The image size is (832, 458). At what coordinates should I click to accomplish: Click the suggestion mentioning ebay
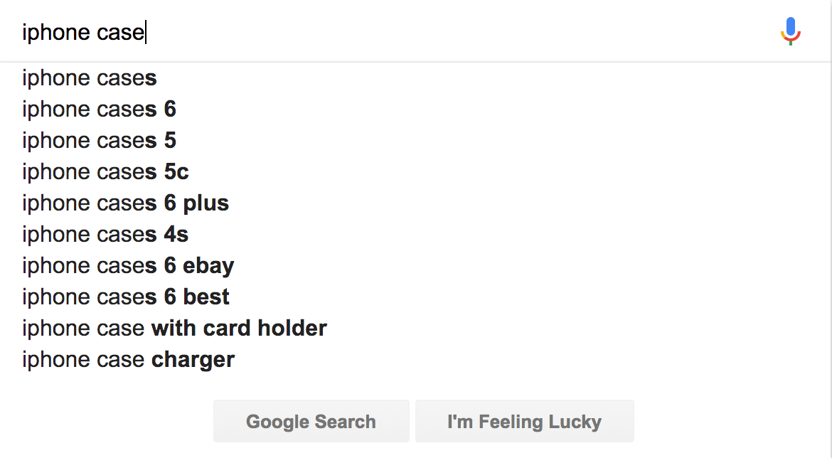click(x=128, y=266)
